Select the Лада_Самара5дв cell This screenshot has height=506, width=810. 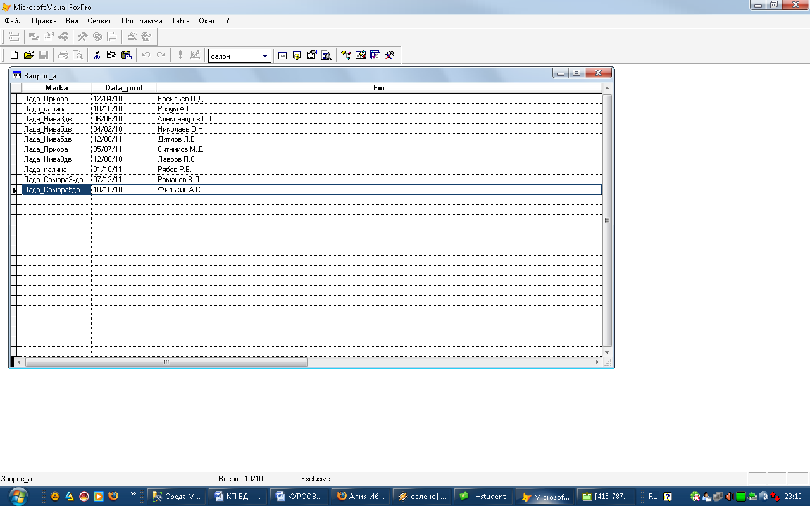pos(56,190)
